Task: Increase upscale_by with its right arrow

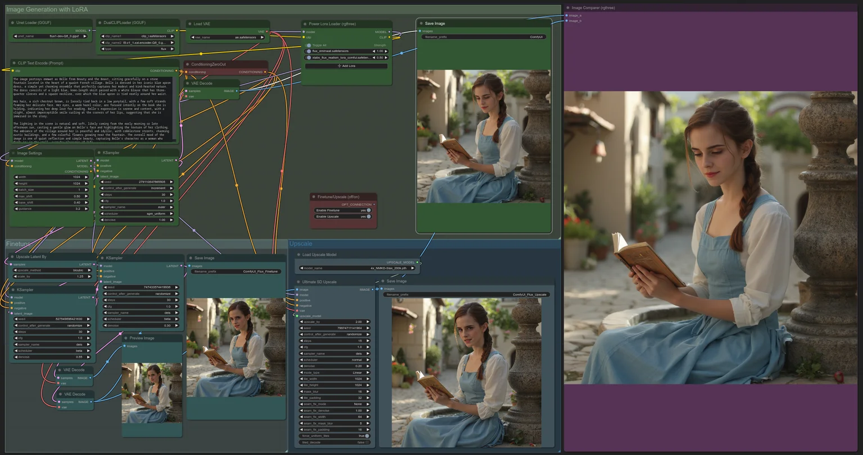Action: tap(367, 322)
